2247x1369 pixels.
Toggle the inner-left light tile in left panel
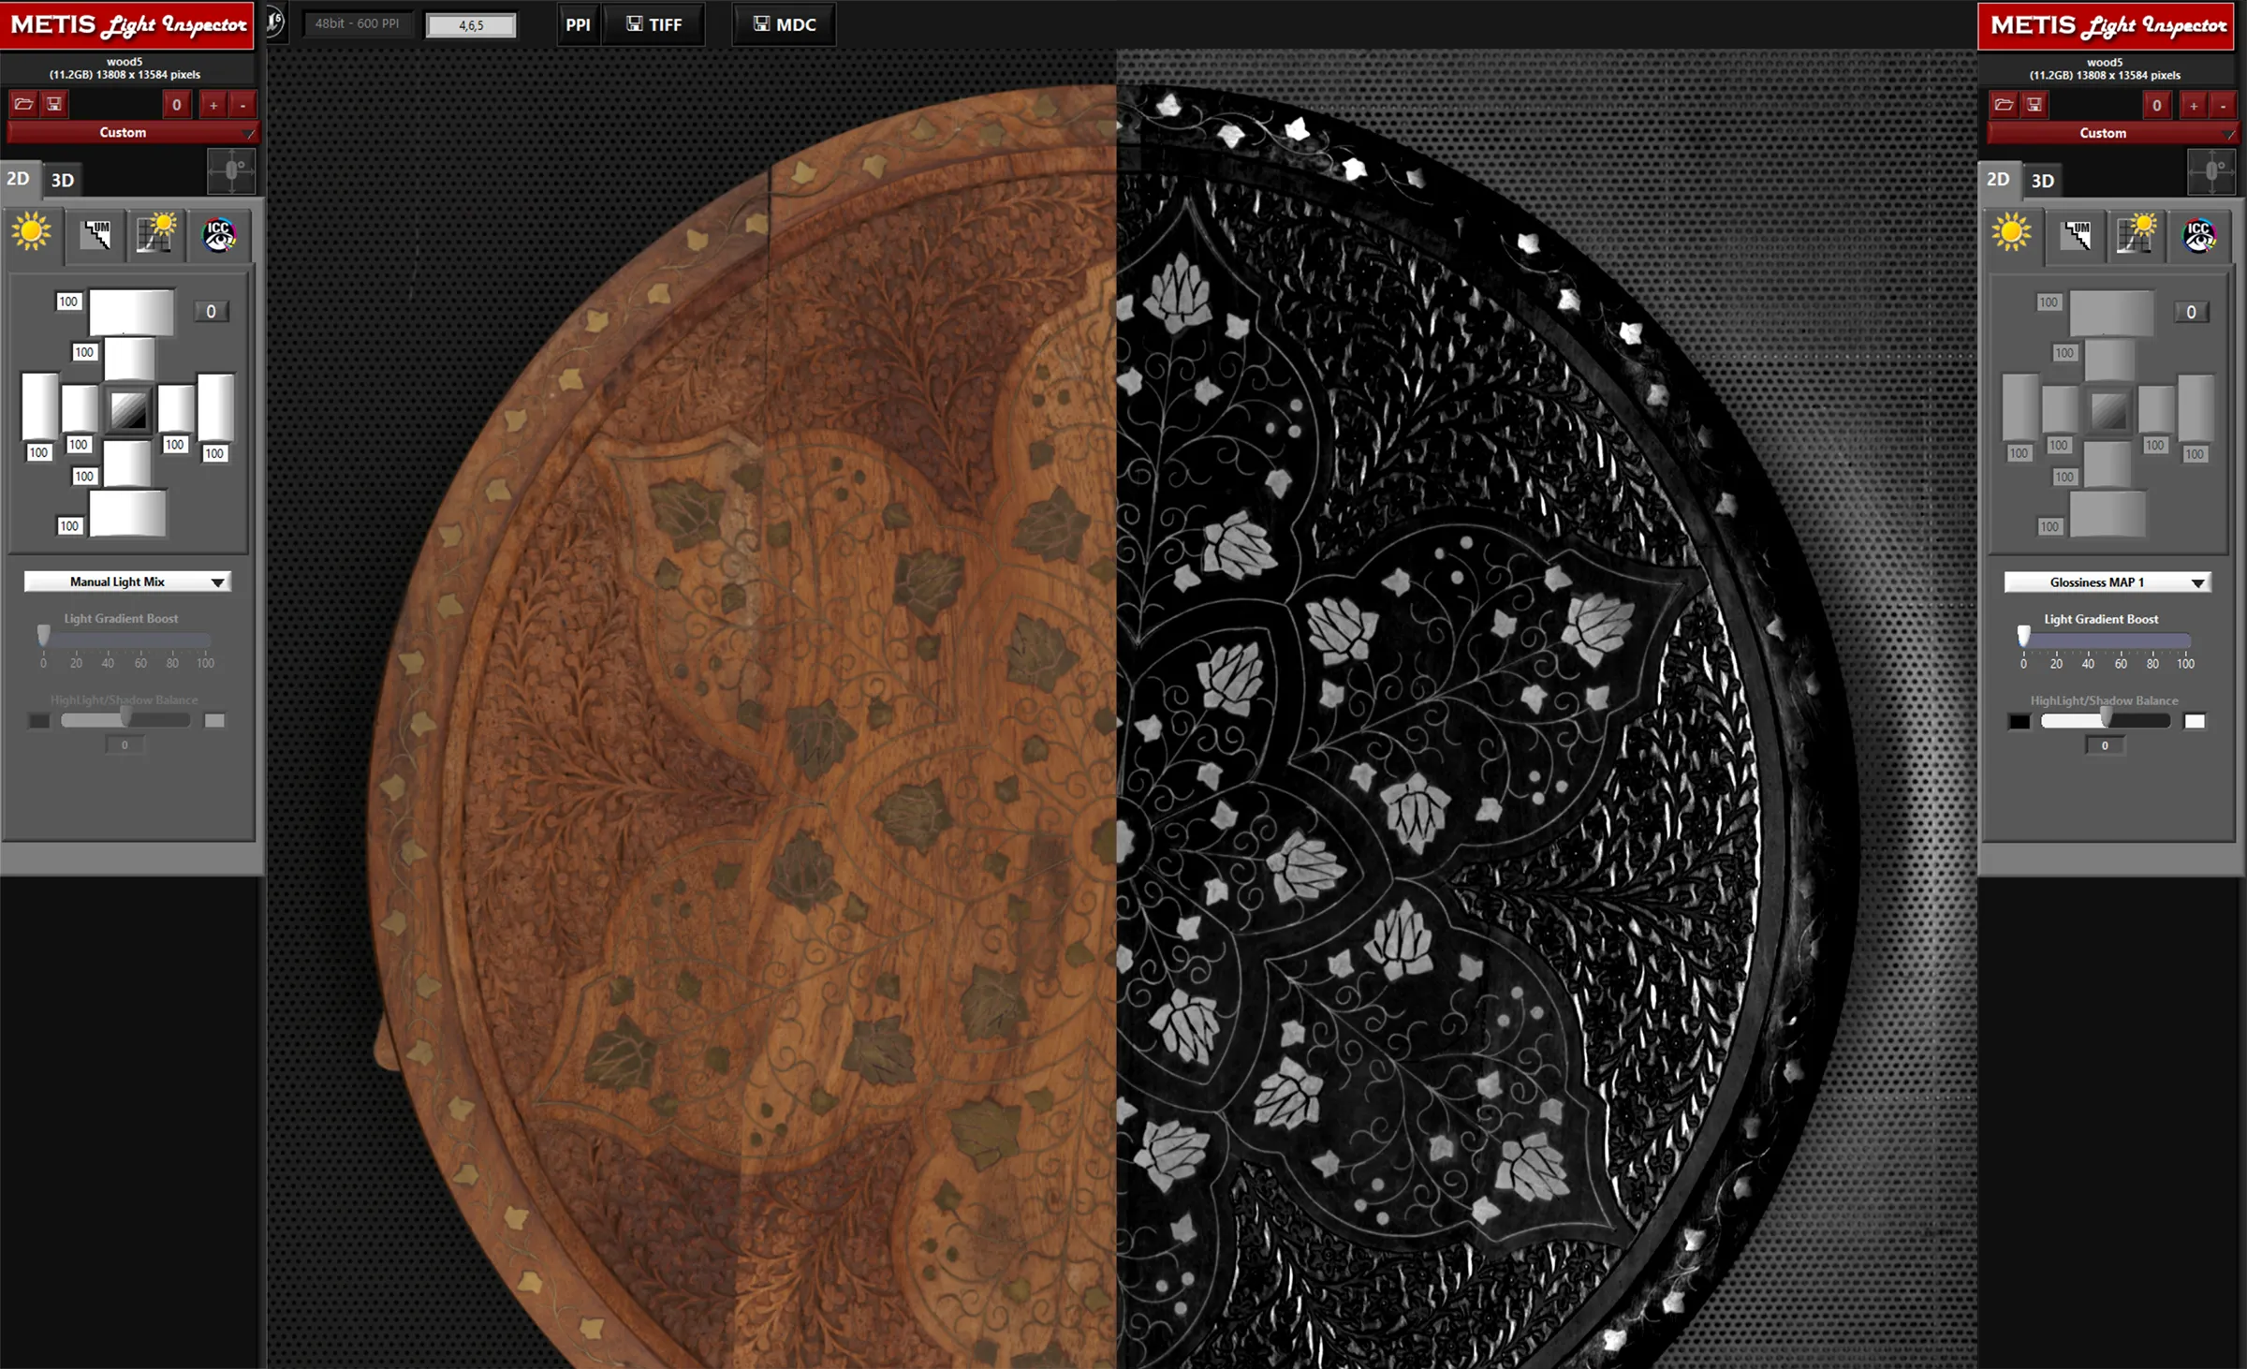pyautogui.click(x=80, y=409)
